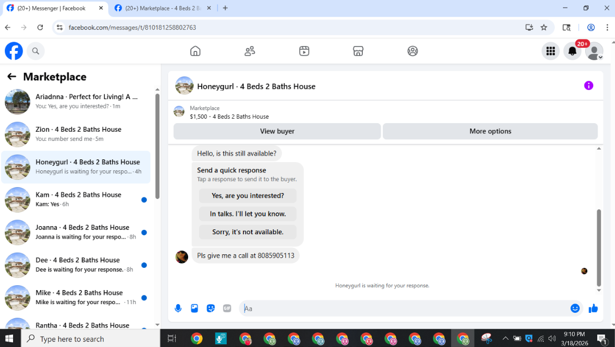Open emoji picker in message box
This screenshot has width=615, height=347.
[575, 309]
